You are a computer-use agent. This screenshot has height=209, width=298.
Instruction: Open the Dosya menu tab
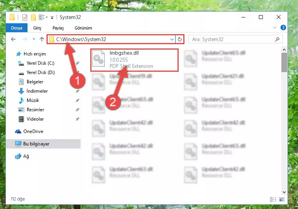point(17,28)
